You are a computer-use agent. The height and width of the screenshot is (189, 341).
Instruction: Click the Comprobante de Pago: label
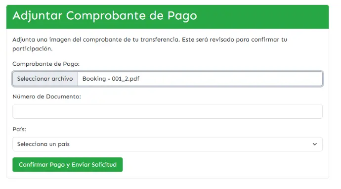pos(46,64)
